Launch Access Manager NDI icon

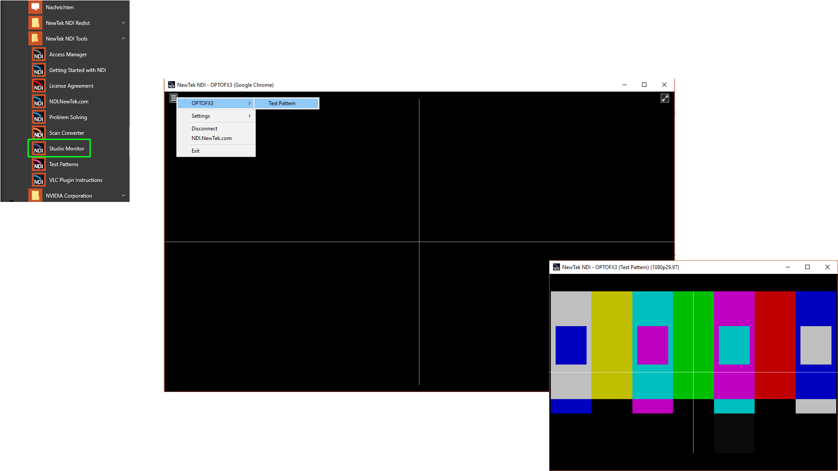[x=39, y=55]
